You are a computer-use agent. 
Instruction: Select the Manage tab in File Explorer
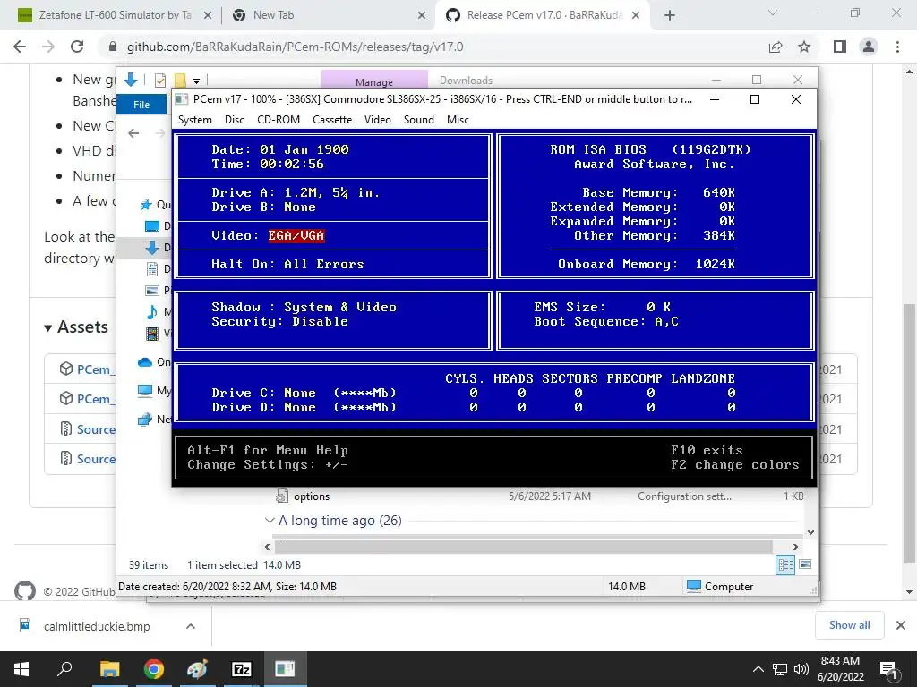pyautogui.click(x=374, y=81)
